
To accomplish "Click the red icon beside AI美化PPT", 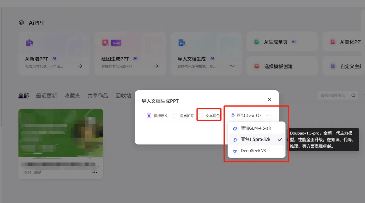I will coord(333,42).
